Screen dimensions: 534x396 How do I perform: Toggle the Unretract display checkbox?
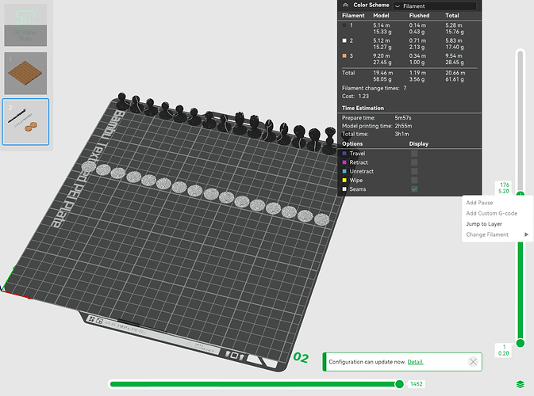point(414,171)
